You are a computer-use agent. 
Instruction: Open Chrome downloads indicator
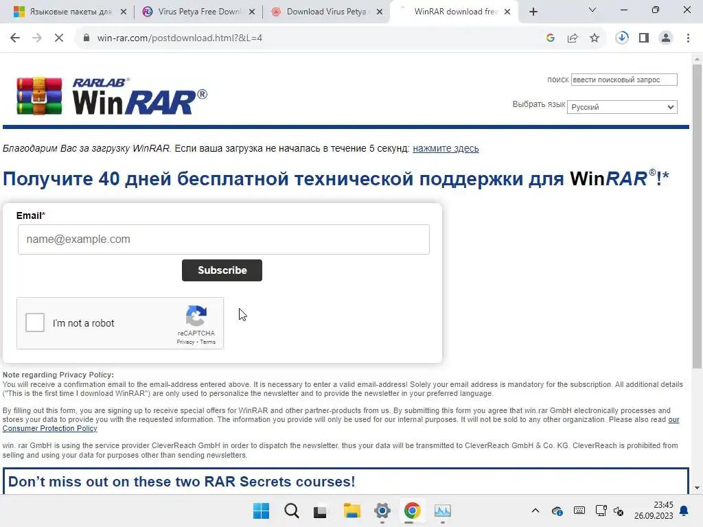pos(622,38)
